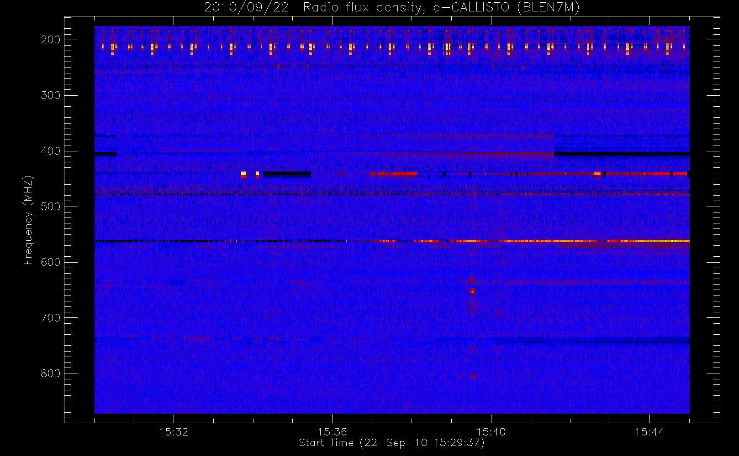739x456 pixels.
Task: Click the 15:32 time tick label
Action: coord(174,432)
